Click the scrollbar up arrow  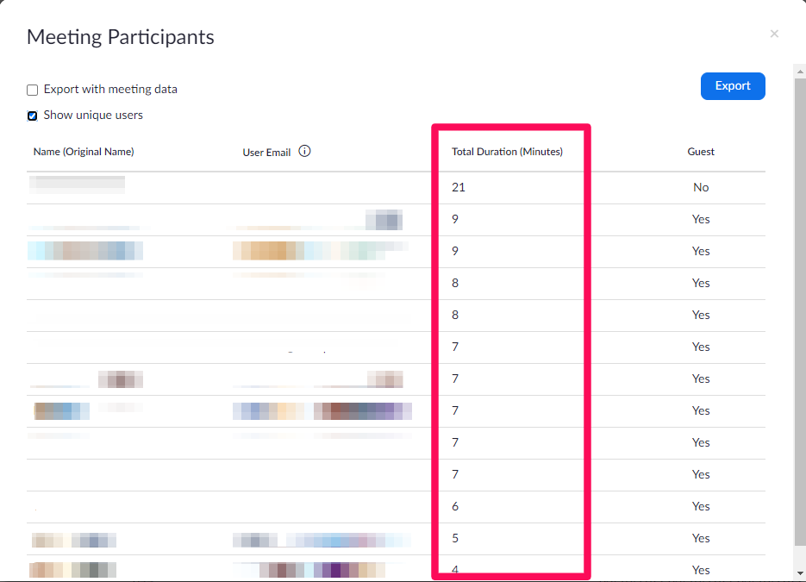point(799,69)
